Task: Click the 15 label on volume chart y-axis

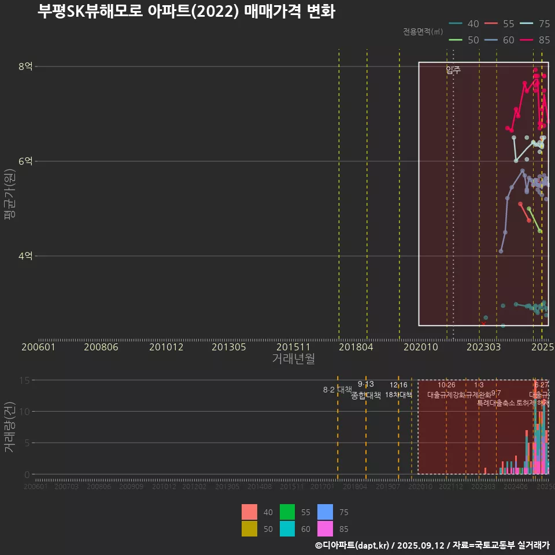Action: click(x=25, y=380)
